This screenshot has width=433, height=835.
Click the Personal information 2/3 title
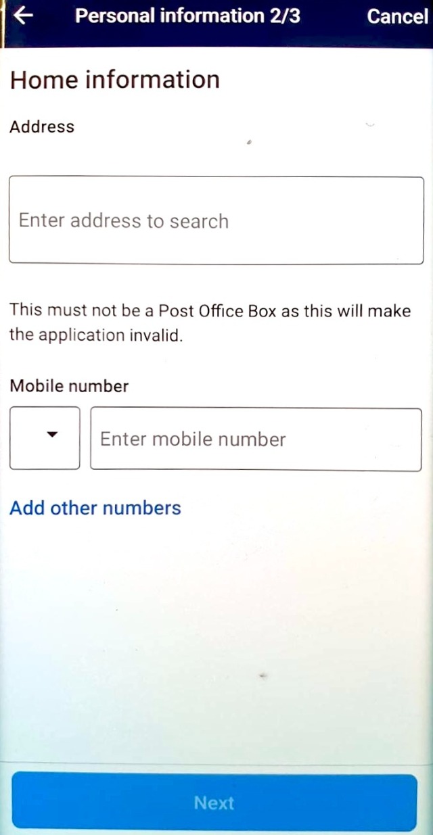click(187, 16)
